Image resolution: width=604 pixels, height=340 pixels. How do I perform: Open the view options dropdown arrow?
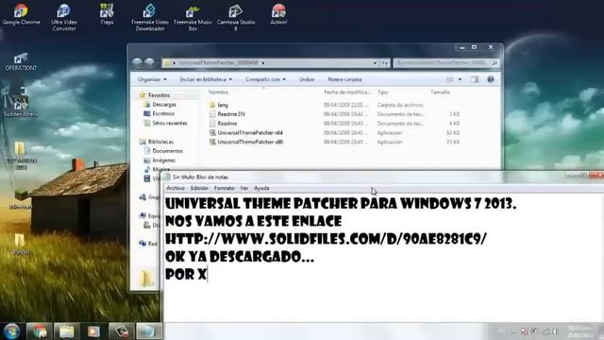pyautogui.click(x=460, y=79)
